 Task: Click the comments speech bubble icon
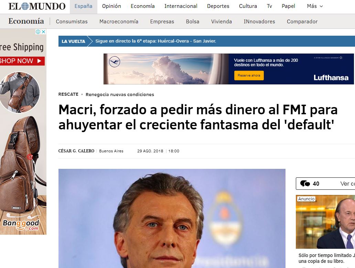tap(305, 184)
